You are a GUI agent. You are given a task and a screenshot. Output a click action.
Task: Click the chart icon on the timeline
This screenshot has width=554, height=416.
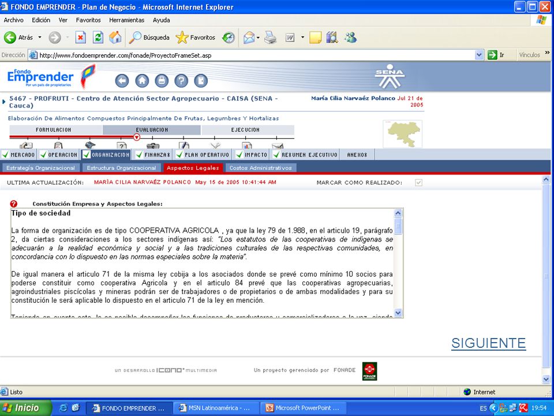click(246, 145)
